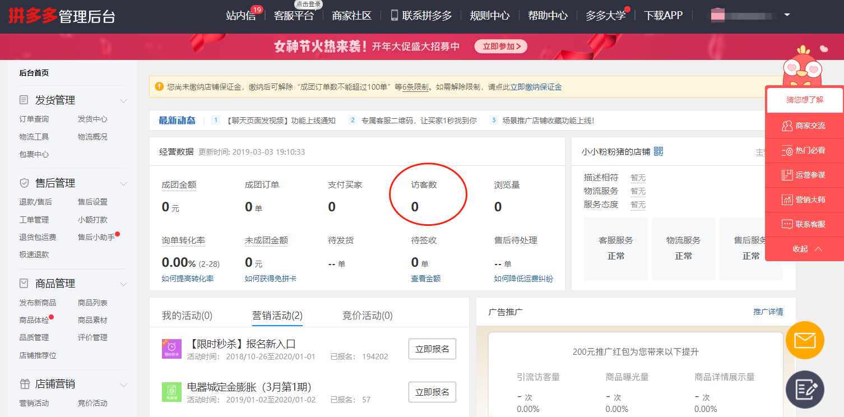
Task: Open 发货中心 in sidebar
Action: coord(92,119)
